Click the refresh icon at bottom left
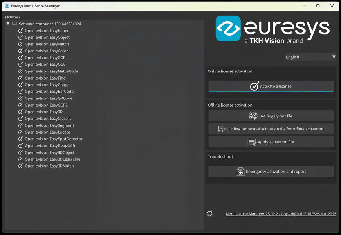 tap(209, 213)
